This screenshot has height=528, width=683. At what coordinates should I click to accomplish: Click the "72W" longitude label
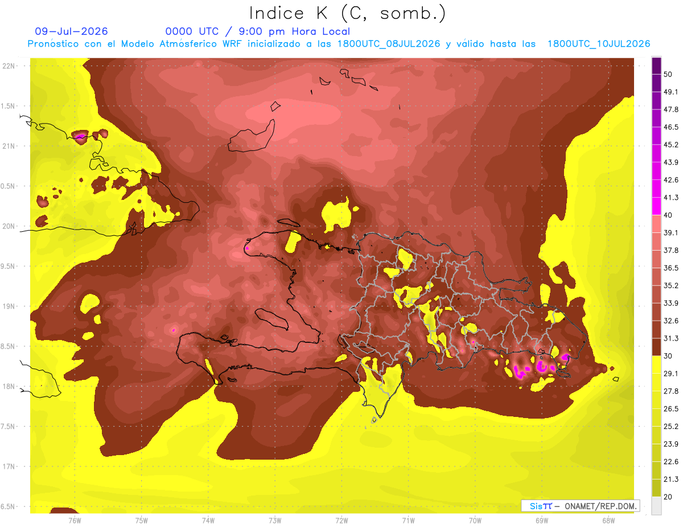(x=341, y=520)
